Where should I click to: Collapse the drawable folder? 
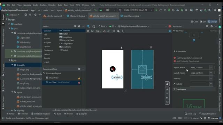click(x=12, y=65)
